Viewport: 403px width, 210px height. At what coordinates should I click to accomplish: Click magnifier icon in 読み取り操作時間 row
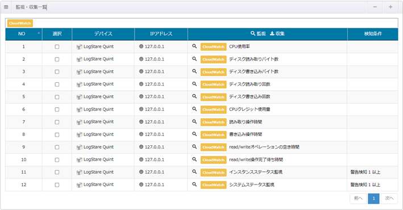194,121
